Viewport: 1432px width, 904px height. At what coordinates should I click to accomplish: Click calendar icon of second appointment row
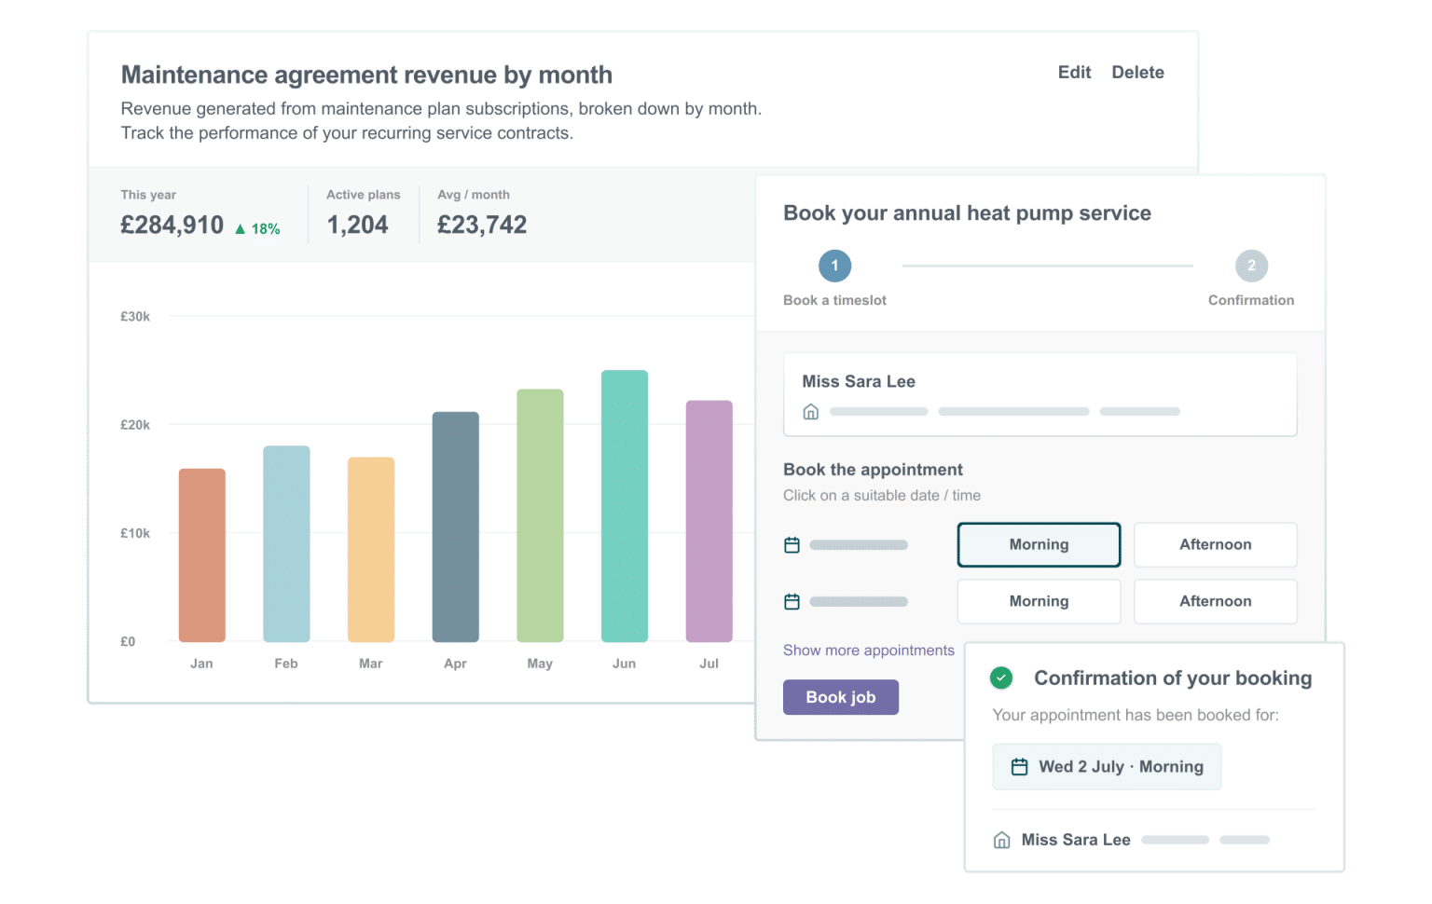(x=792, y=601)
